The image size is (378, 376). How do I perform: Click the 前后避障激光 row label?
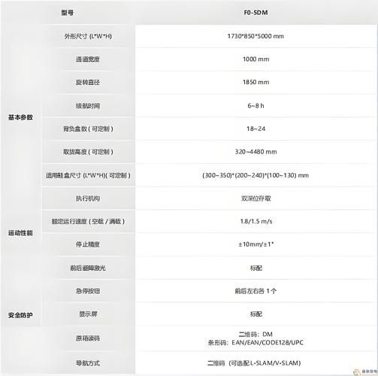88,268
